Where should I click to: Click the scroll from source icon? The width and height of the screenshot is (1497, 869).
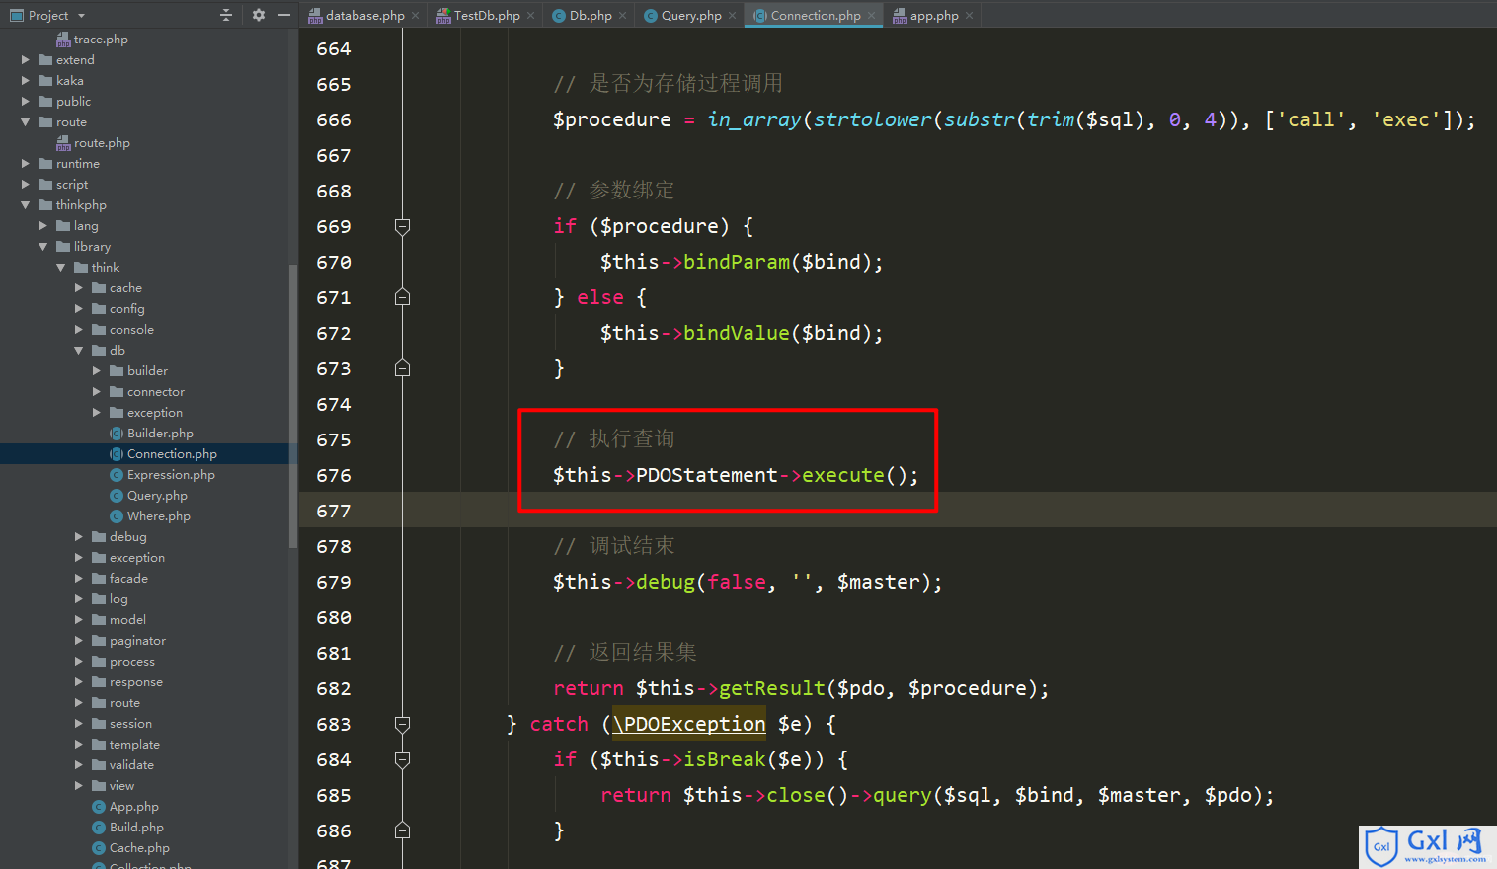[x=225, y=15]
